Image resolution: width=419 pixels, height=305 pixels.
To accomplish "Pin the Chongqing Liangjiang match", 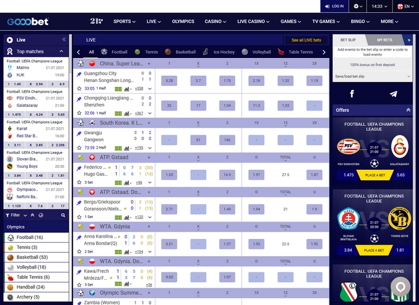I will click(x=79, y=99).
